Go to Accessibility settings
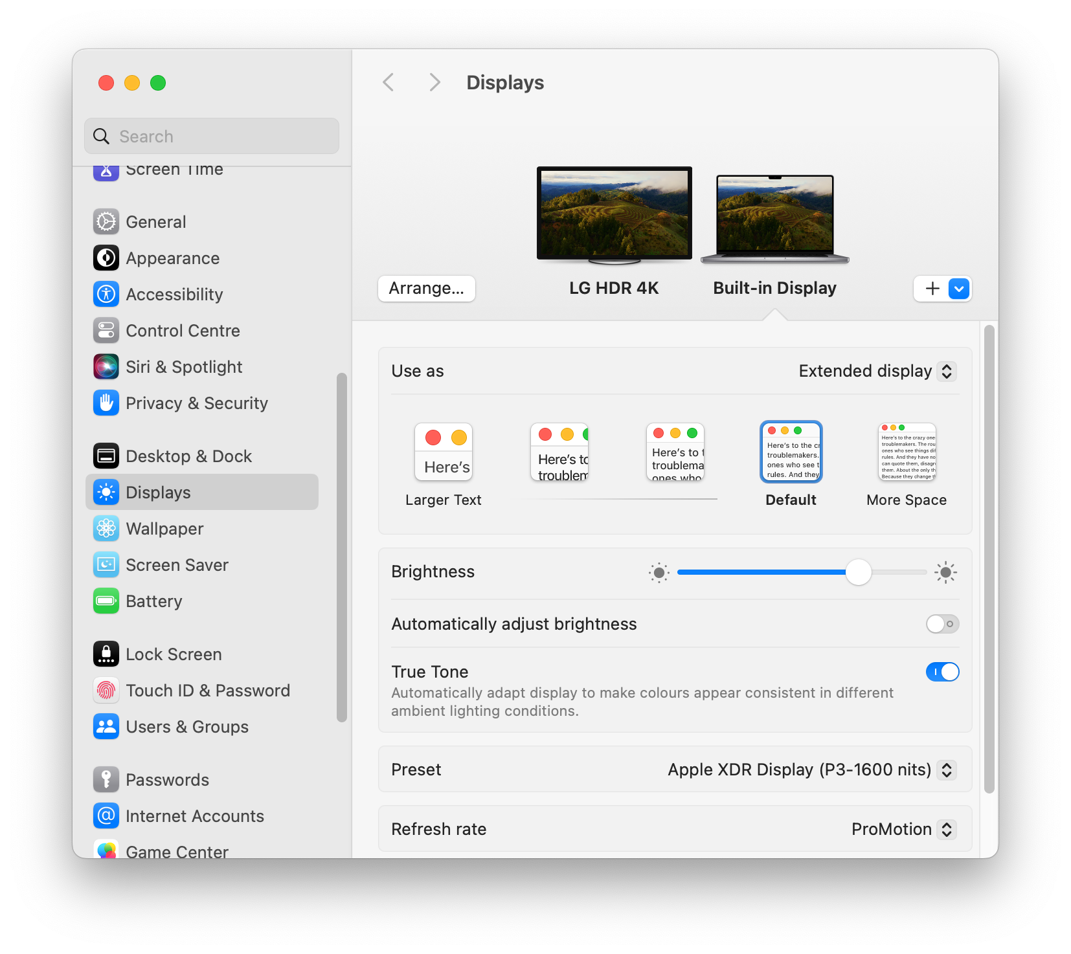The width and height of the screenshot is (1071, 954). pos(202,294)
